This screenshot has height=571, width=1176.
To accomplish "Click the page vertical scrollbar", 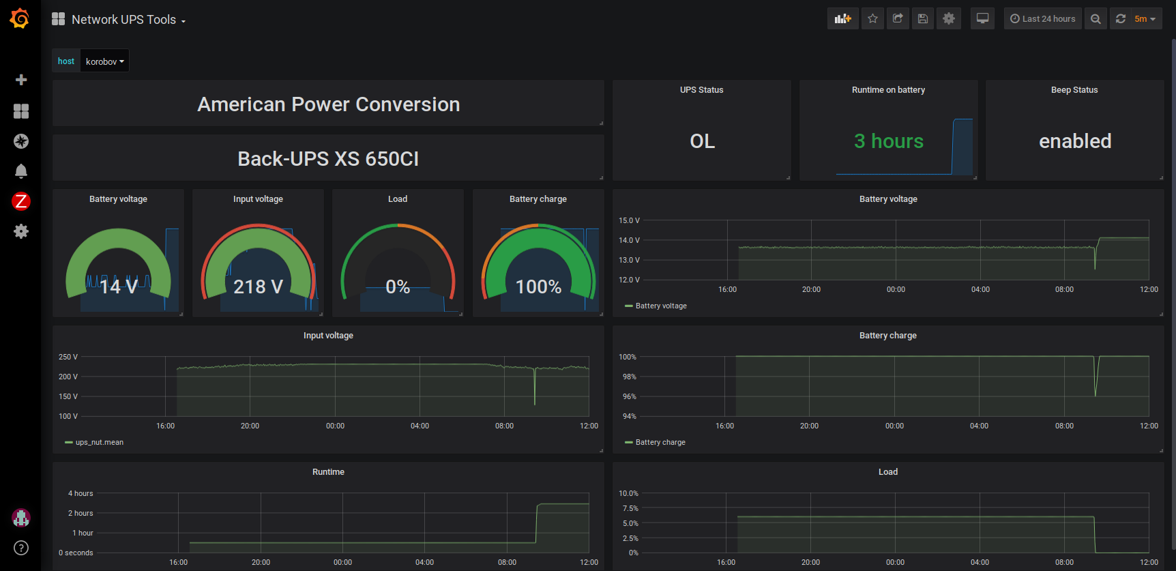I will 1173,293.
